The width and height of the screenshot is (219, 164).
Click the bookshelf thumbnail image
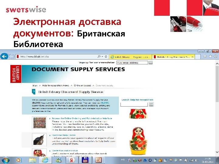pos(39,123)
